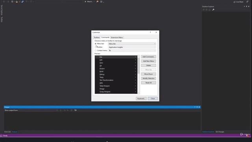Click the Move Down button
Viewport: 252px width, 142px height.
coord(148,74)
